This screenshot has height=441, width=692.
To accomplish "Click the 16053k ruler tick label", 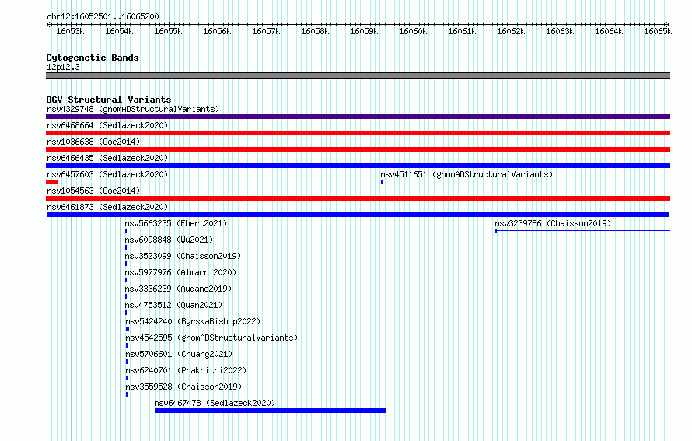I will tap(70, 31).
